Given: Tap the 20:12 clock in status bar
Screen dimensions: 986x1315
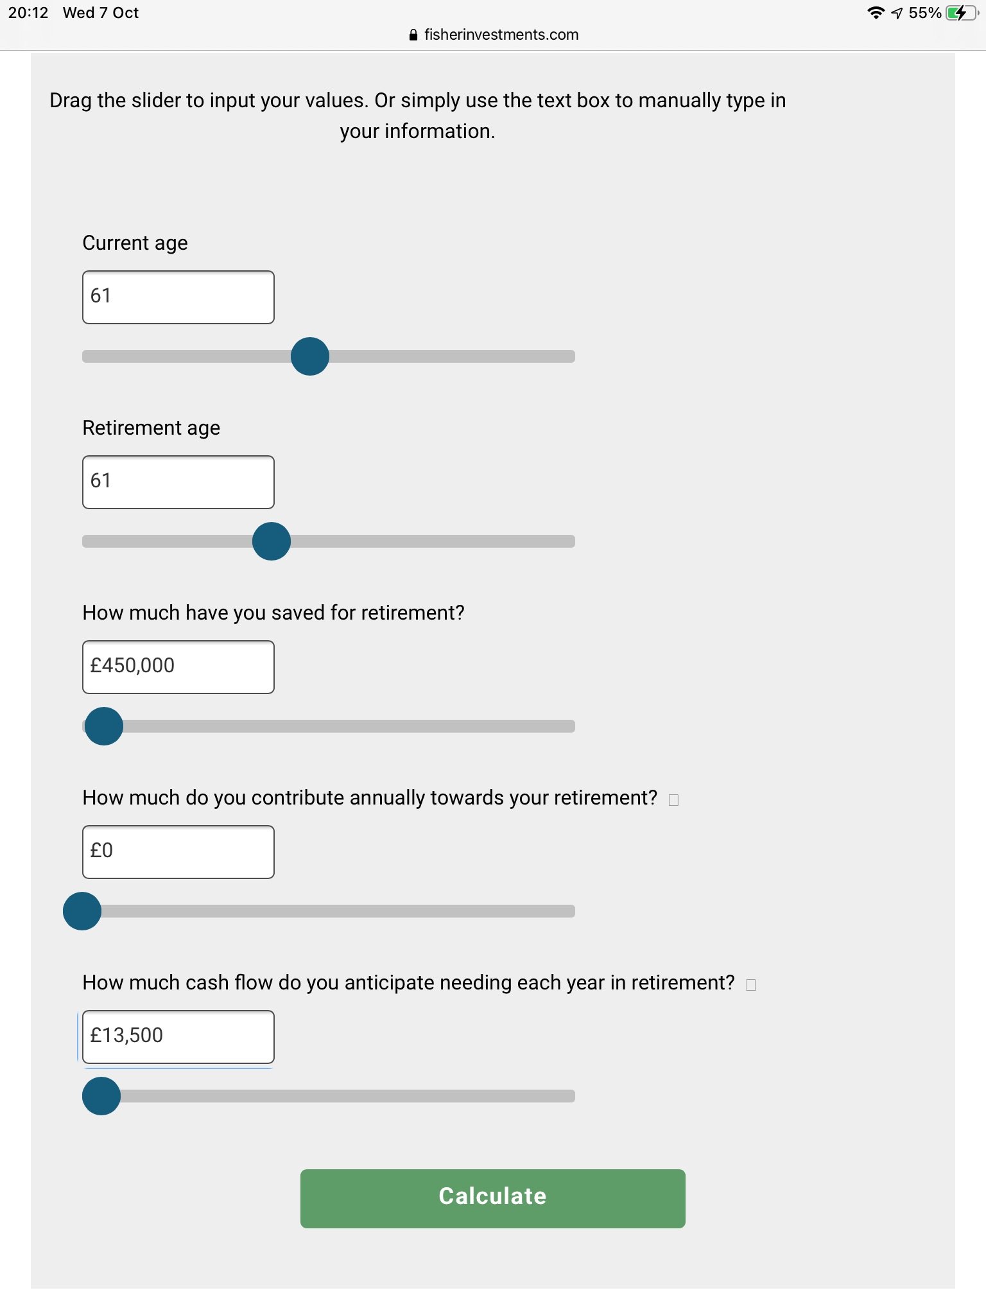Looking at the screenshot, I should [28, 13].
